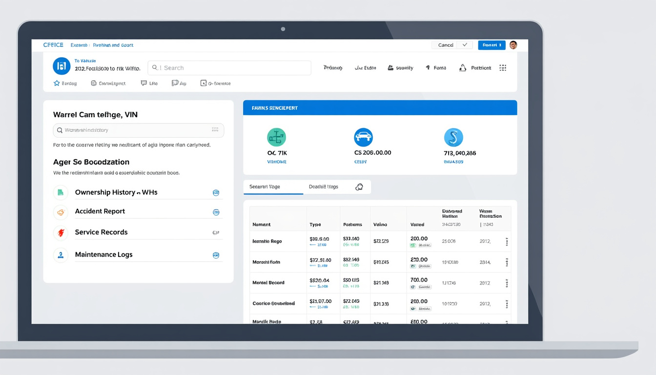Click the lock icon beside Security
The height and width of the screenshot is (375, 656).
[390, 68]
